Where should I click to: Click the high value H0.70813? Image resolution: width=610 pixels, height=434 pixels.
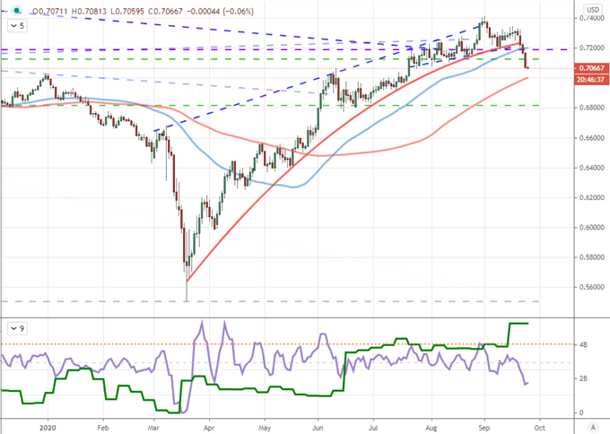point(89,12)
